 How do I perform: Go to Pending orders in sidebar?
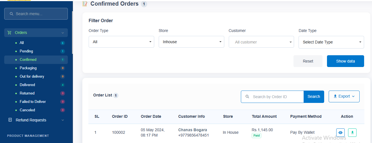click(26, 51)
